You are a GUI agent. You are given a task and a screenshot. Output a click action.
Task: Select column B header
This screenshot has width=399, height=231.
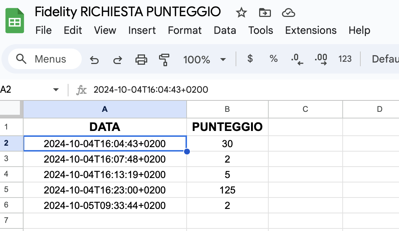[x=227, y=109]
